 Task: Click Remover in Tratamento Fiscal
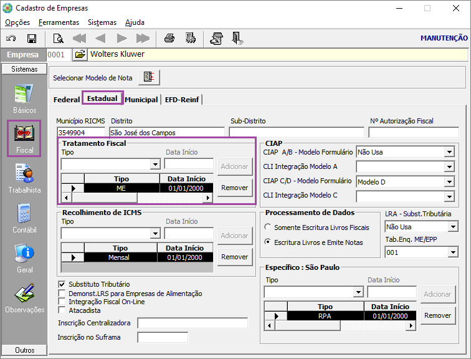235,188
